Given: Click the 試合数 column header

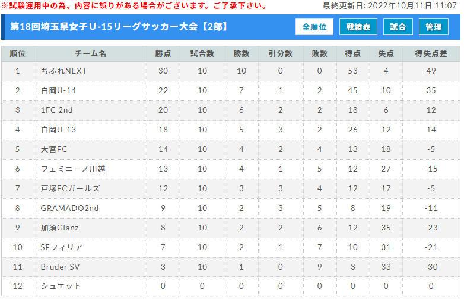Looking at the screenshot, I should pos(202,54).
